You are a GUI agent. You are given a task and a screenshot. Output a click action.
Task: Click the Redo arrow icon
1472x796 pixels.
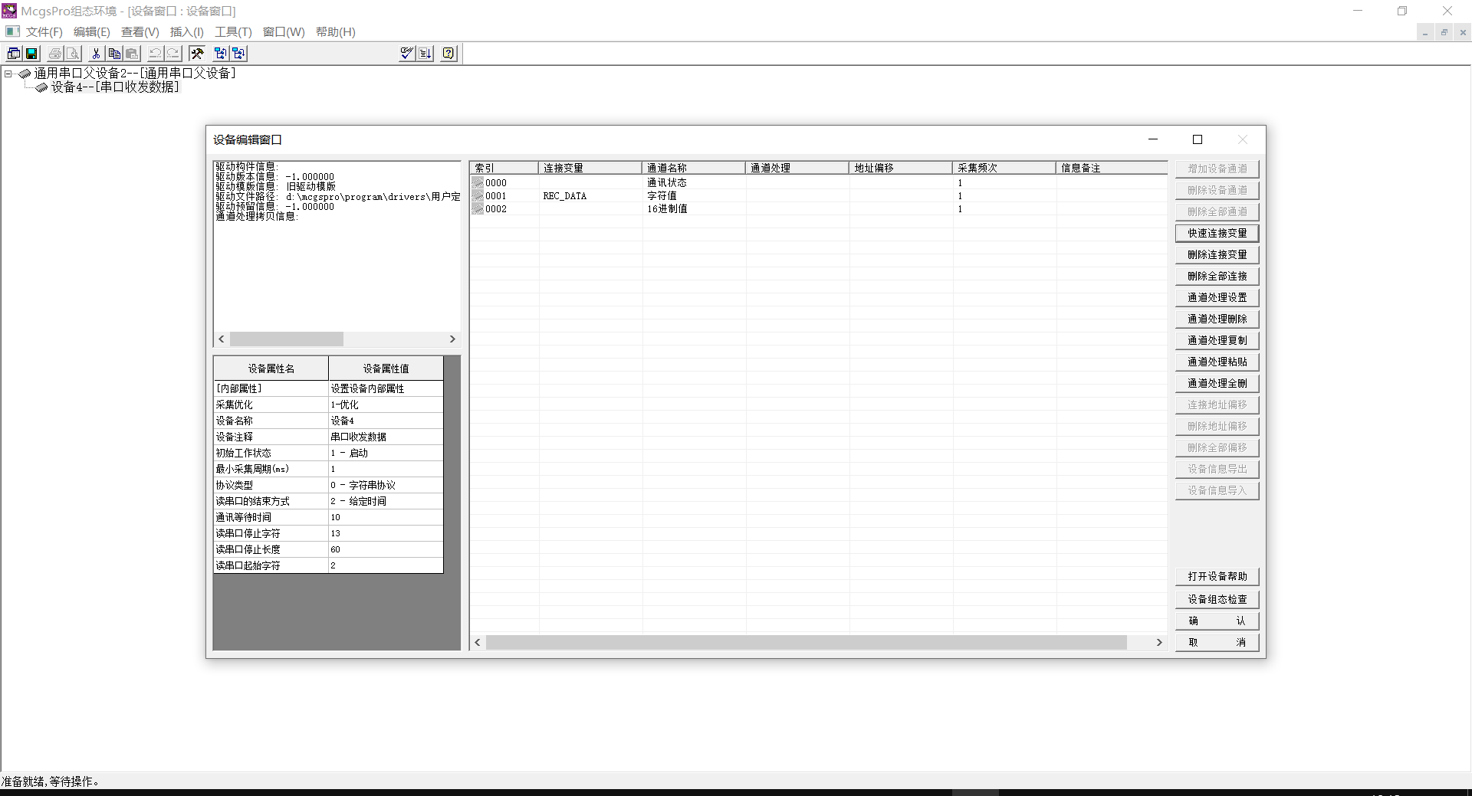(173, 53)
